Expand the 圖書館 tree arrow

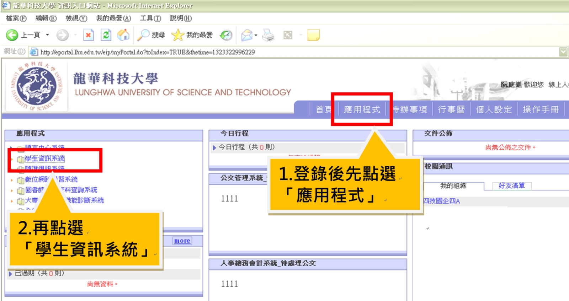12,190
